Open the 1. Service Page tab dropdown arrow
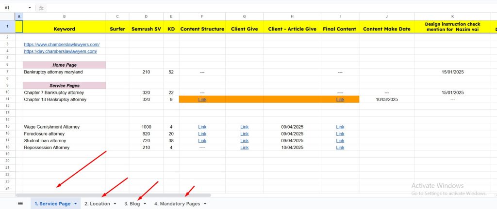This screenshot has height=209, width=497. [x=75, y=204]
